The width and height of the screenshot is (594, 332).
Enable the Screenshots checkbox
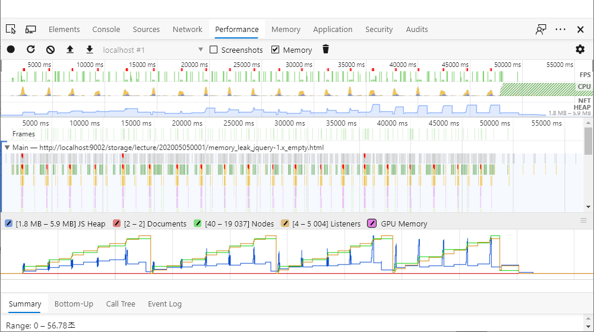(x=214, y=50)
